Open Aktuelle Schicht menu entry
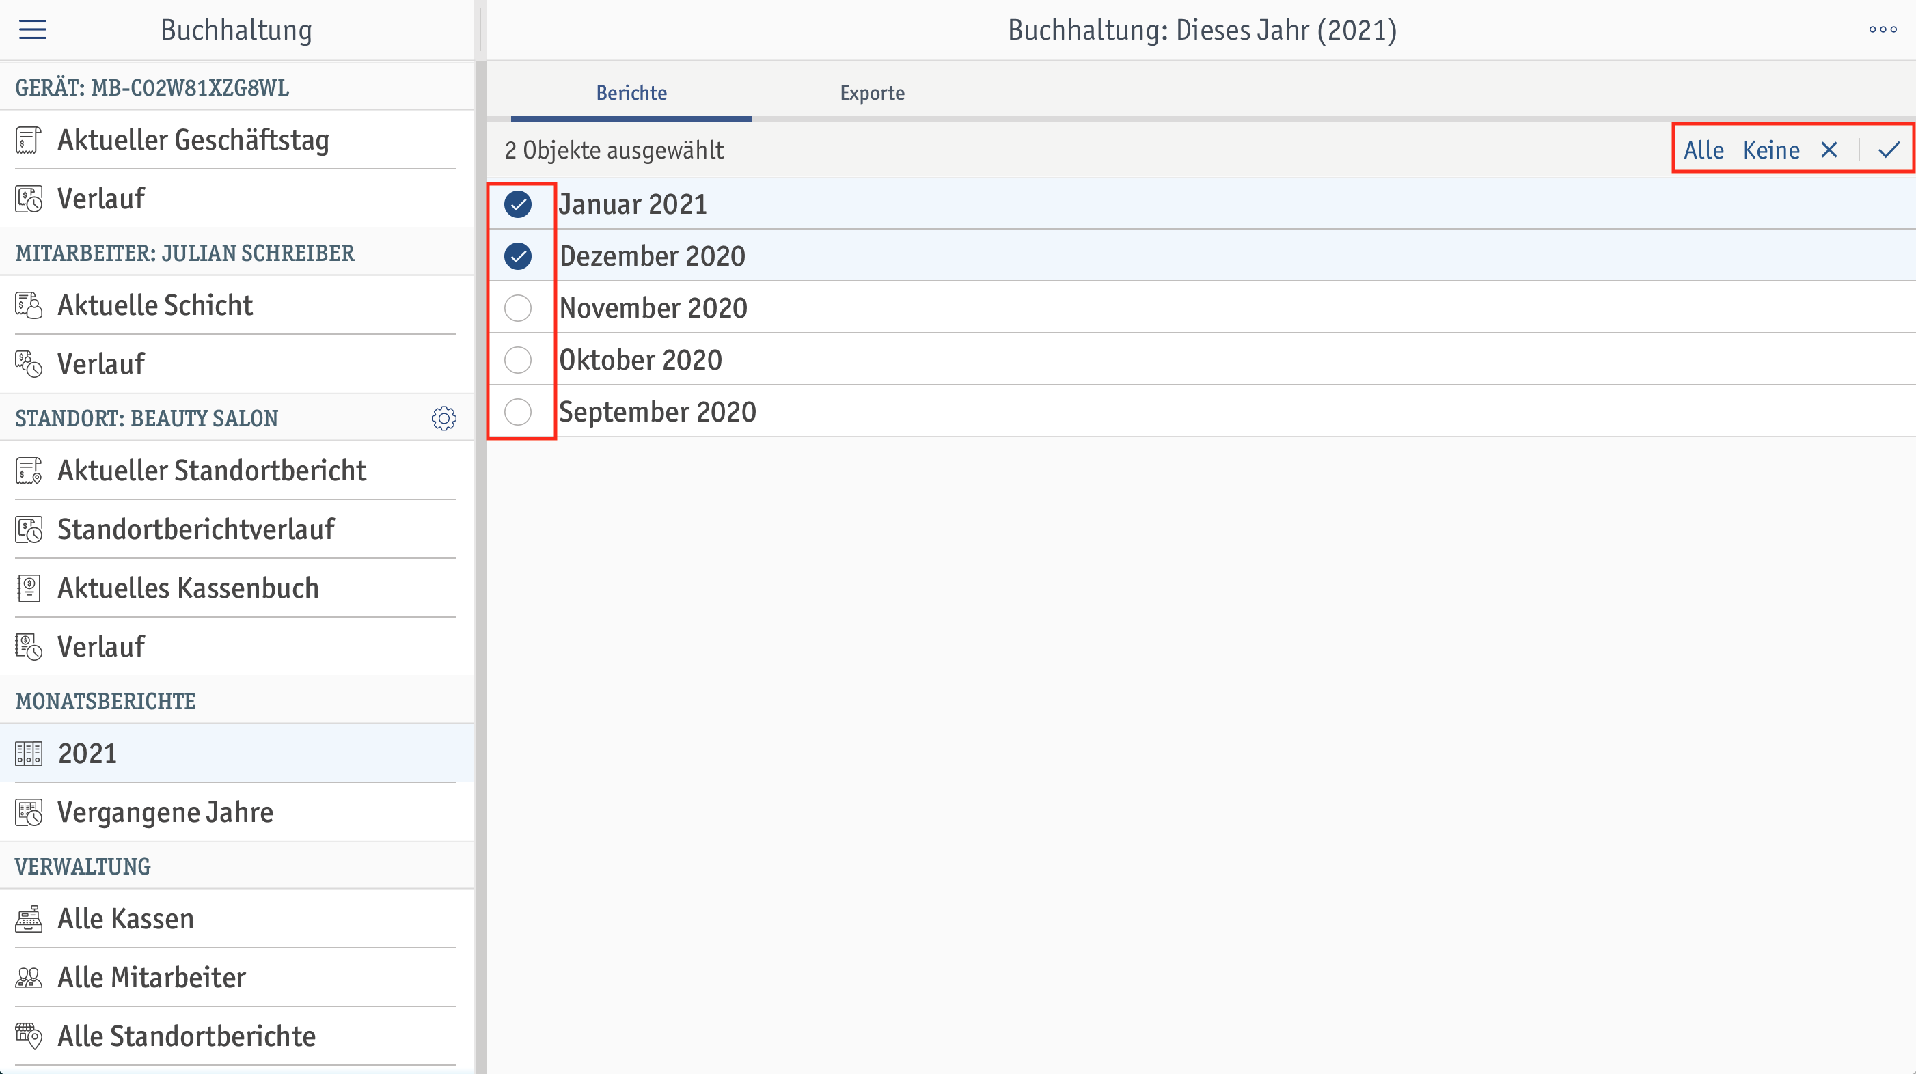This screenshot has height=1074, width=1916. [236, 305]
